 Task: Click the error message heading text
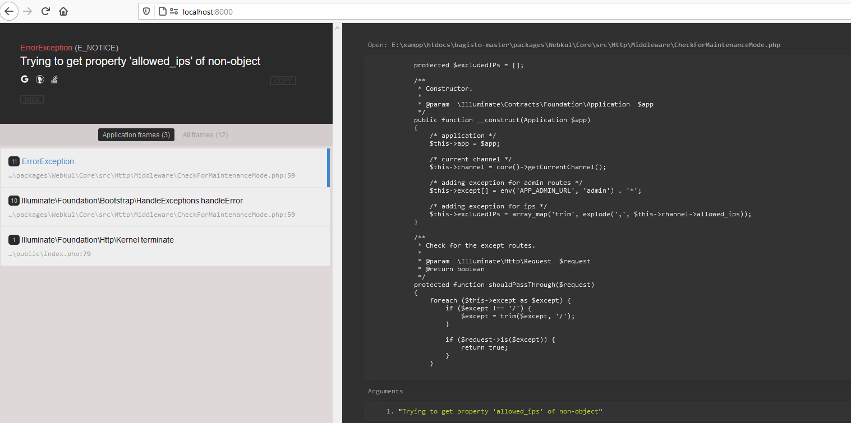140,61
